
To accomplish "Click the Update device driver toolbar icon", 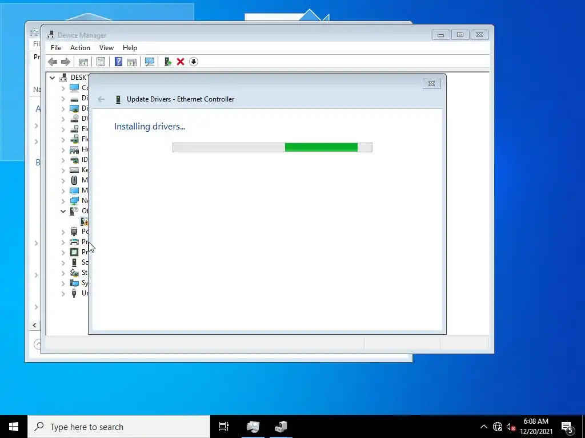I will click(168, 62).
